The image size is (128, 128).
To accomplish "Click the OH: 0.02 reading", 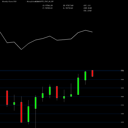I will pos(88,8).
